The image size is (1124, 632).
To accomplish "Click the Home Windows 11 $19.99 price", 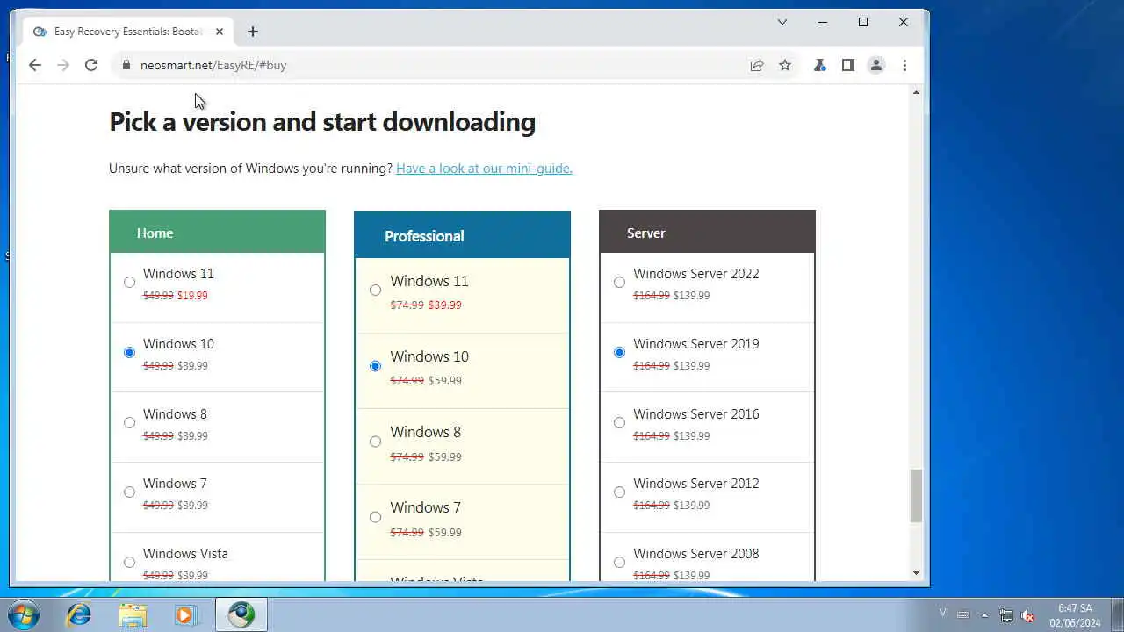I will 192,296.
